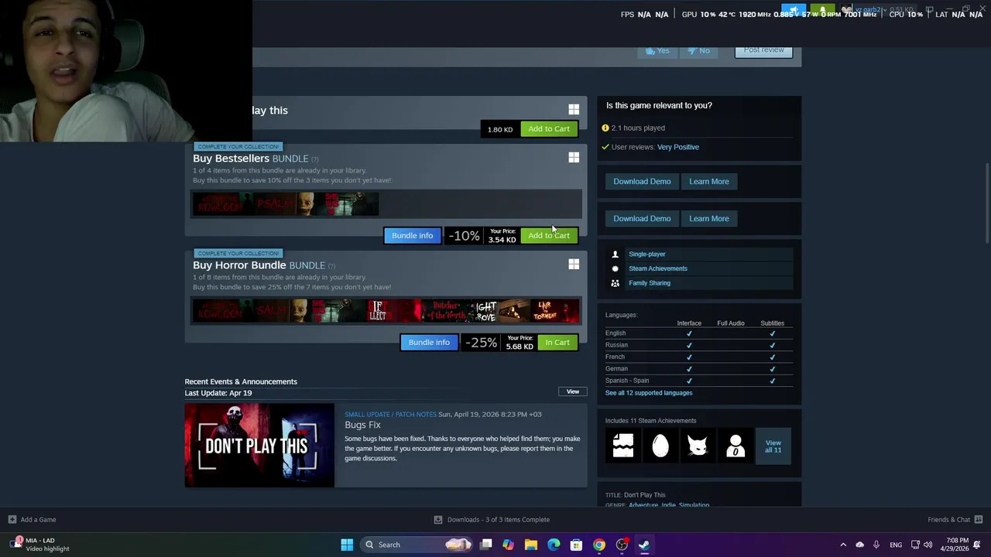This screenshot has width=991, height=557.
Task: Open Bundle info for Horror Bundle
Action: click(x=429, y=342)
